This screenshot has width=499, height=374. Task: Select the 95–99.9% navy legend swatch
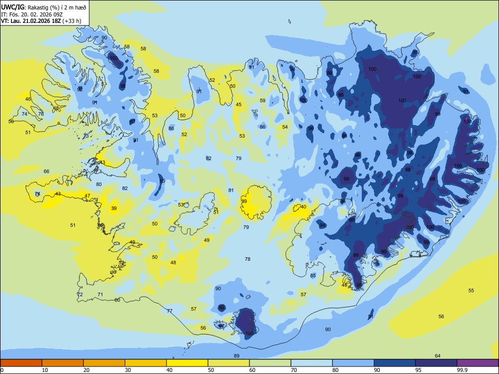click(436, 363)
